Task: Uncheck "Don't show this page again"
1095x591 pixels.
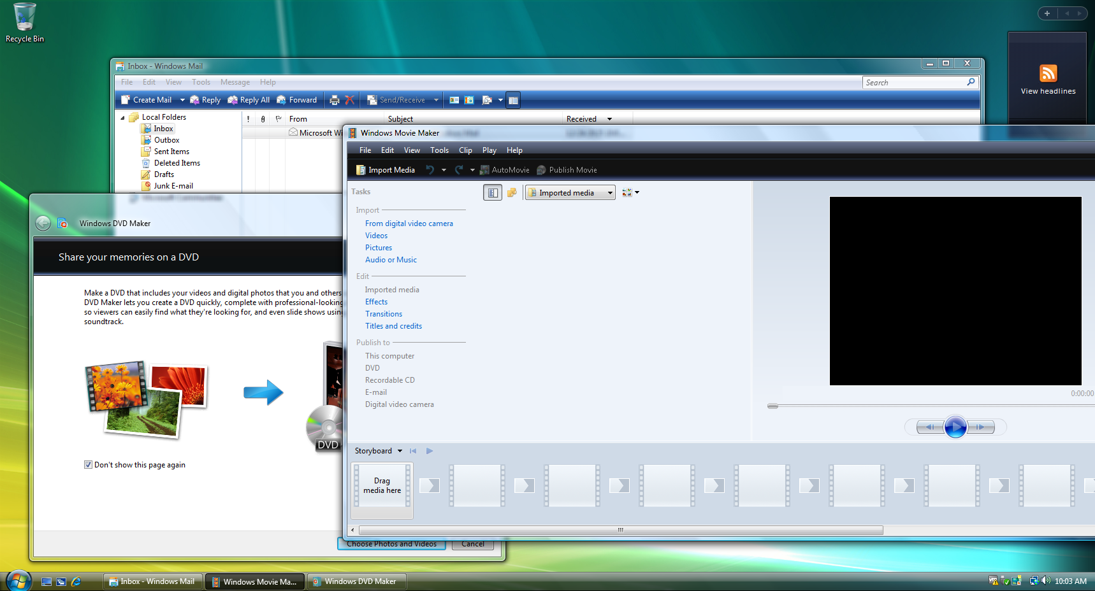Action: 89,465
